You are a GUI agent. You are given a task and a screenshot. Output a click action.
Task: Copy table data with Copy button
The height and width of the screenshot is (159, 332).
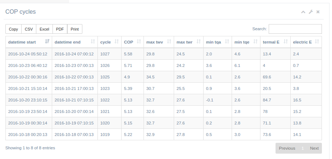coord(13,29)
